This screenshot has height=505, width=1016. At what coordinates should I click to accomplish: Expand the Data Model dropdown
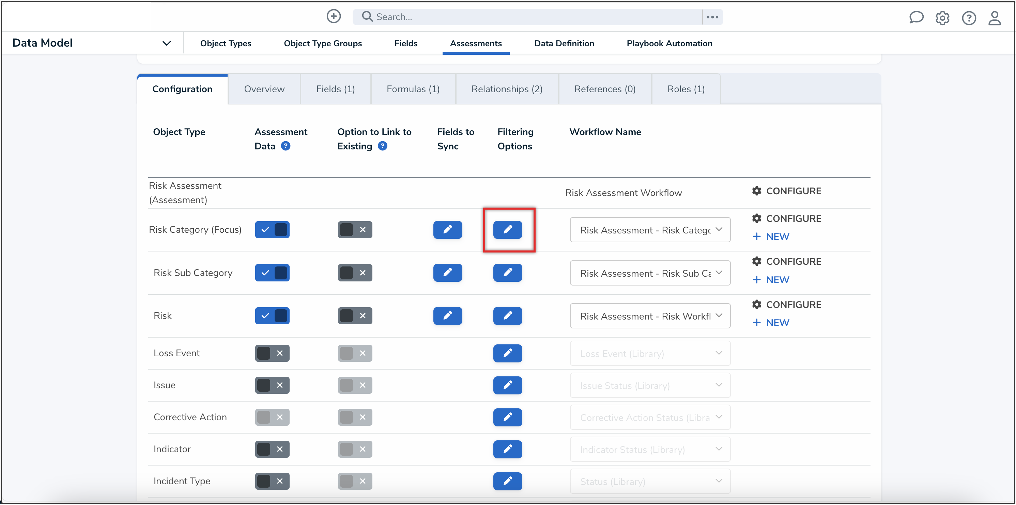167,43
